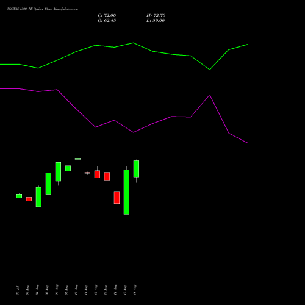Select the 03 Aug date label
This screenshot has height=305, width=305.
coord(27,290)
